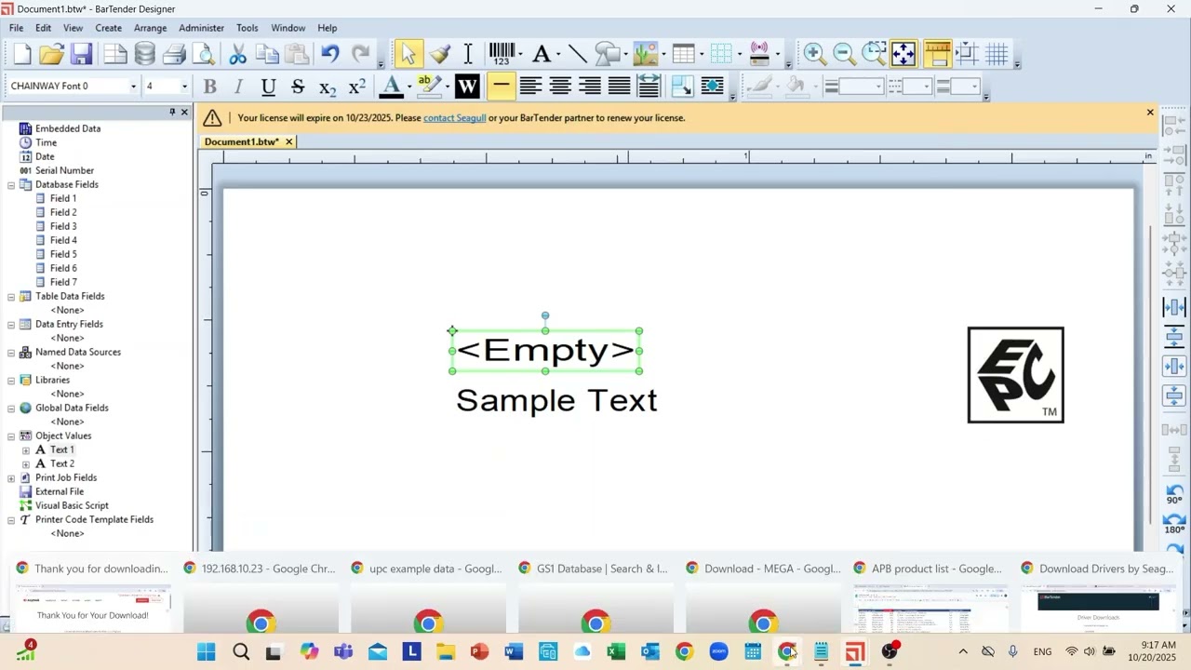Select the Table tool
The height and width of the screenshot is (670, 1191).
click(x=684, y=54)
